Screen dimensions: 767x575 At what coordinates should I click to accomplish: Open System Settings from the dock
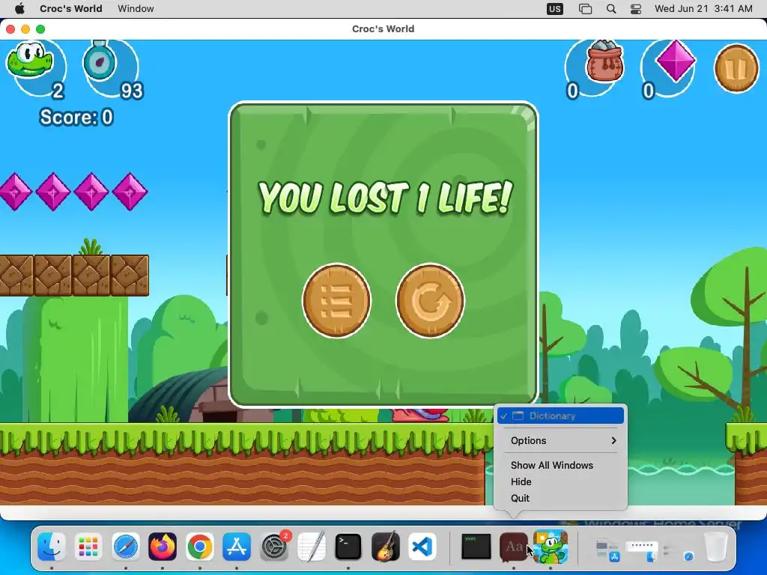(x=274, y=546)
